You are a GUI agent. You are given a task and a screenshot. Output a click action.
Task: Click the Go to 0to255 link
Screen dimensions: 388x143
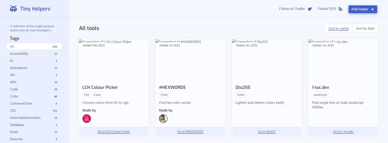click(x=266, y=131)
